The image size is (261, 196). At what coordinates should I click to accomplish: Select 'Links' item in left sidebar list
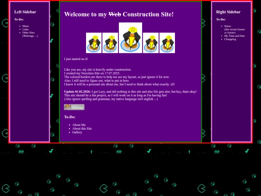pyautogui.click(x=26, y=30)
